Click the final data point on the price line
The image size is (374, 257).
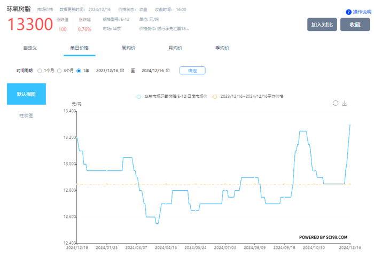pos(350,124)
